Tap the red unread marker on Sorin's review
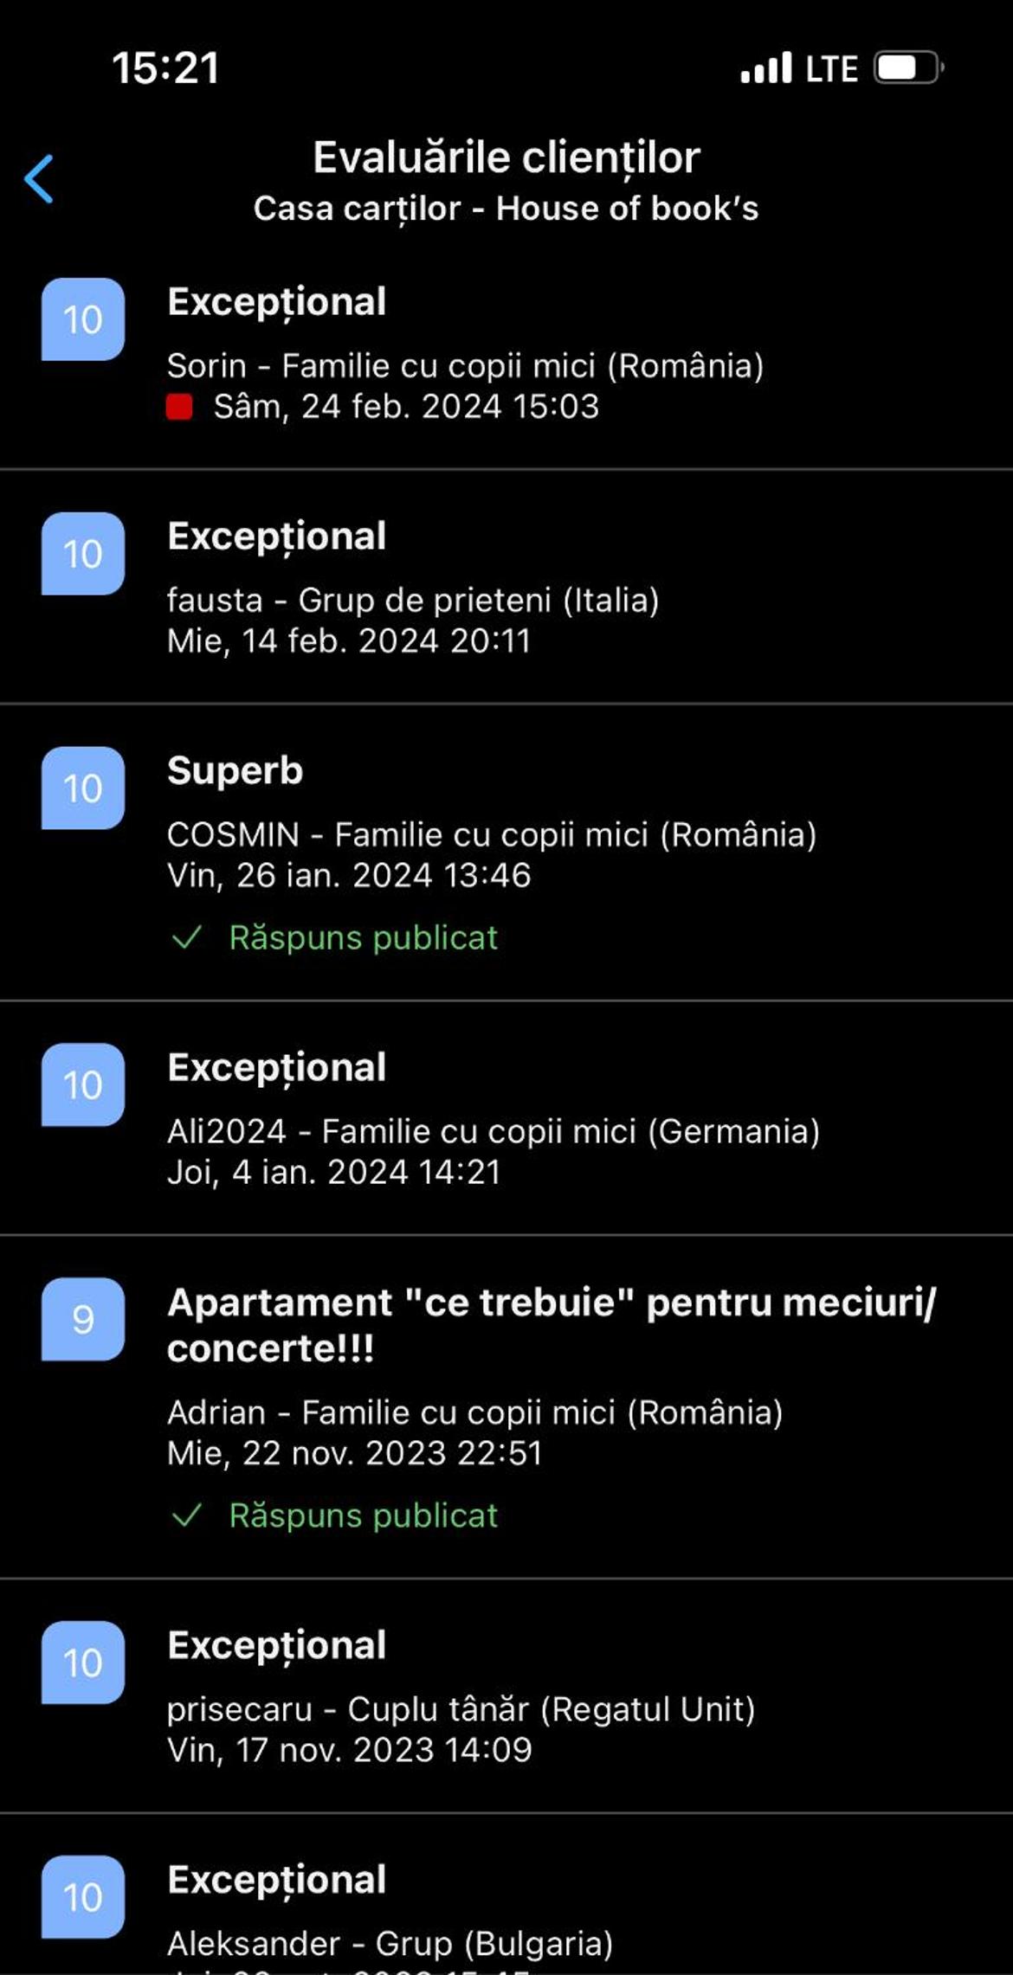1013x1975 pixels. [x=179, y=407]
